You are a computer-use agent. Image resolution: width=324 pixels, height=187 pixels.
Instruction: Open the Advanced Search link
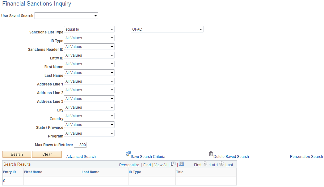click(x=81, y=157)
